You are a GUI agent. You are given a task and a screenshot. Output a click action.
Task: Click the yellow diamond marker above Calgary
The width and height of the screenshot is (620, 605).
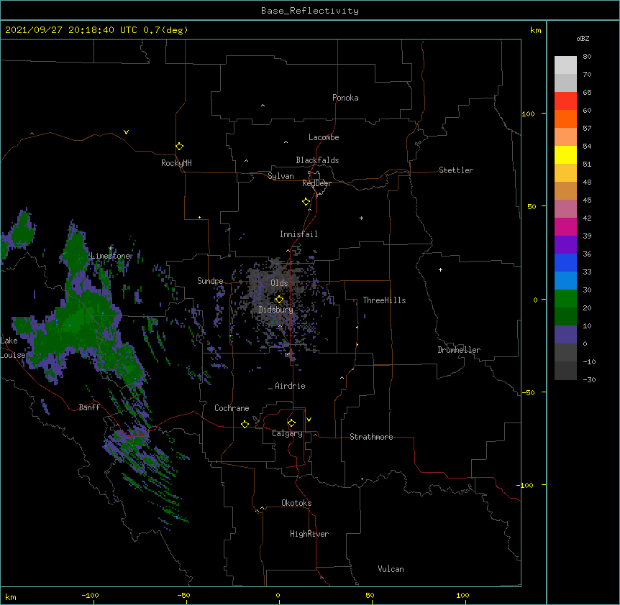click(x=291, y=423)
